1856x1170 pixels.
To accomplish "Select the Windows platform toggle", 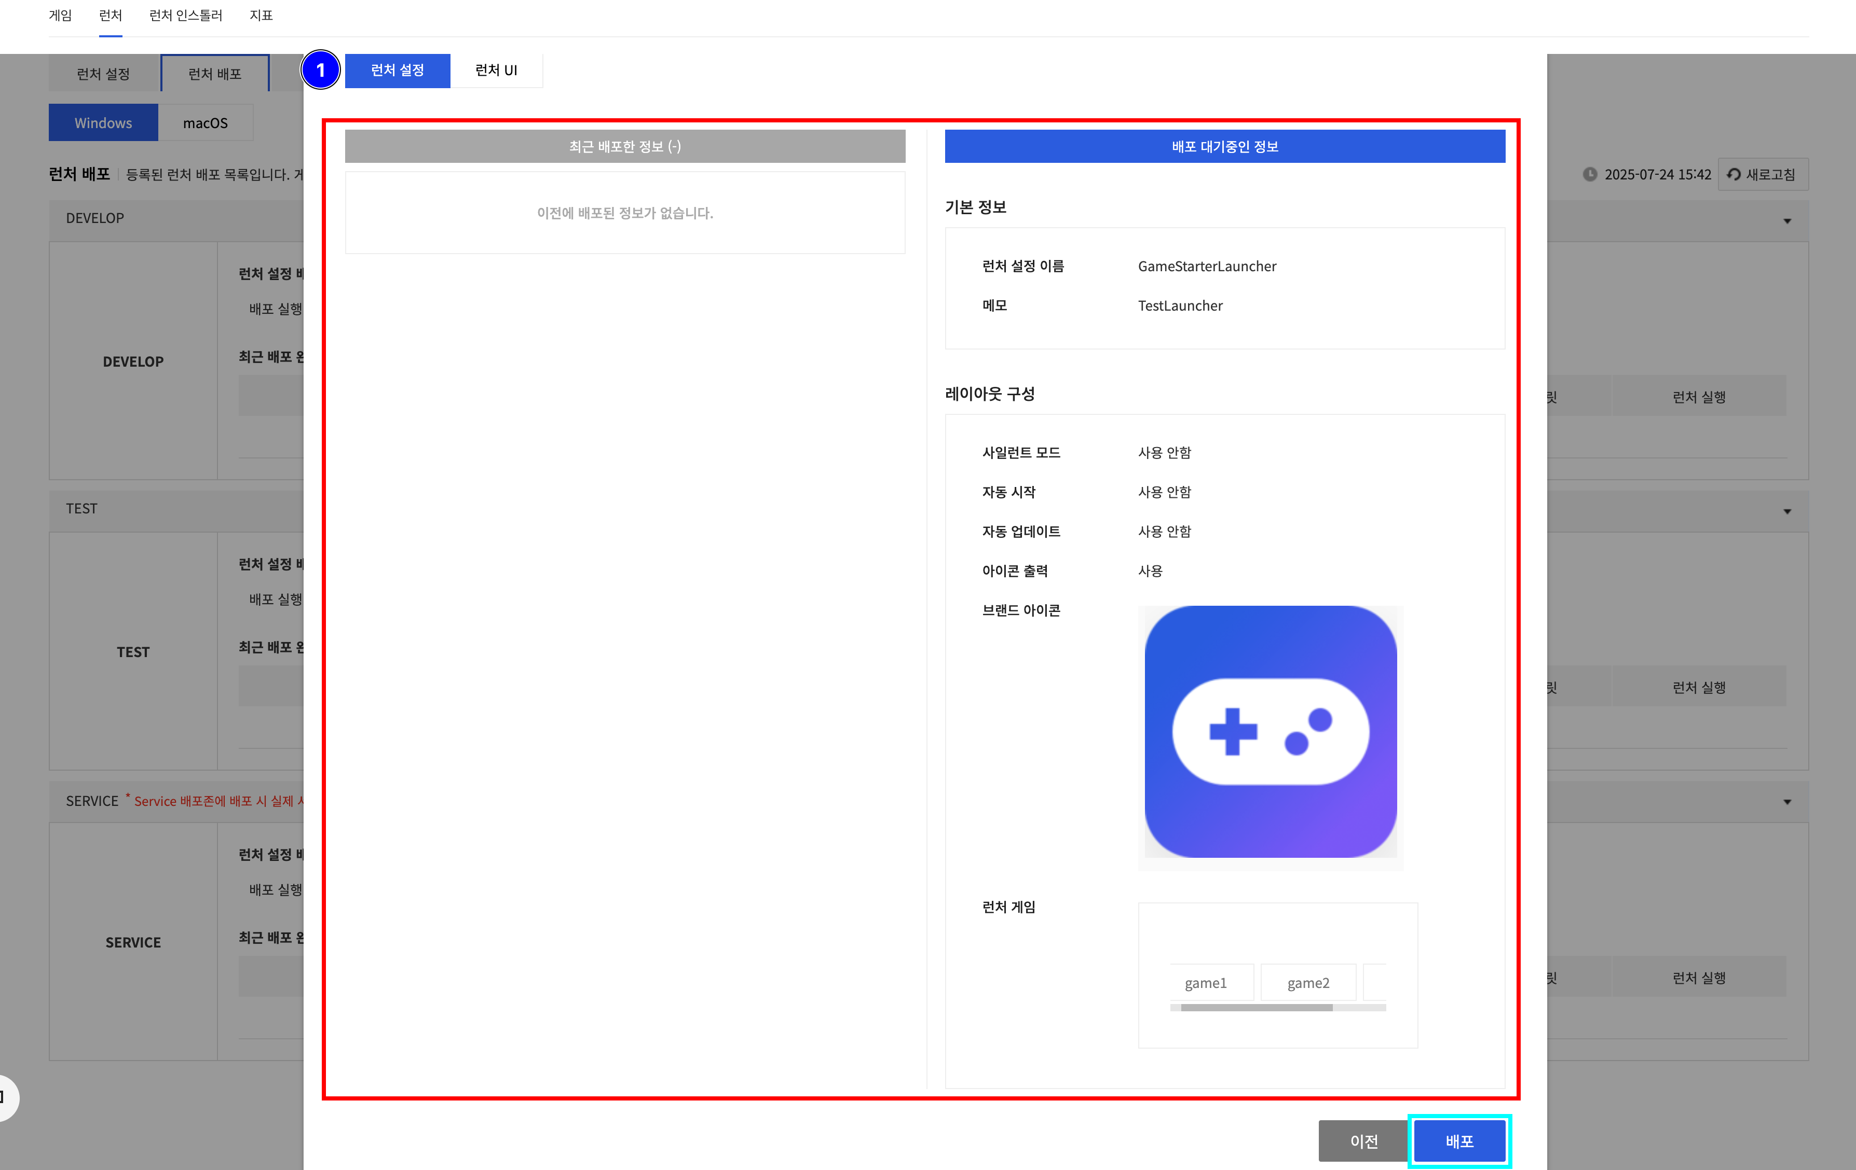I will point(103,122).
